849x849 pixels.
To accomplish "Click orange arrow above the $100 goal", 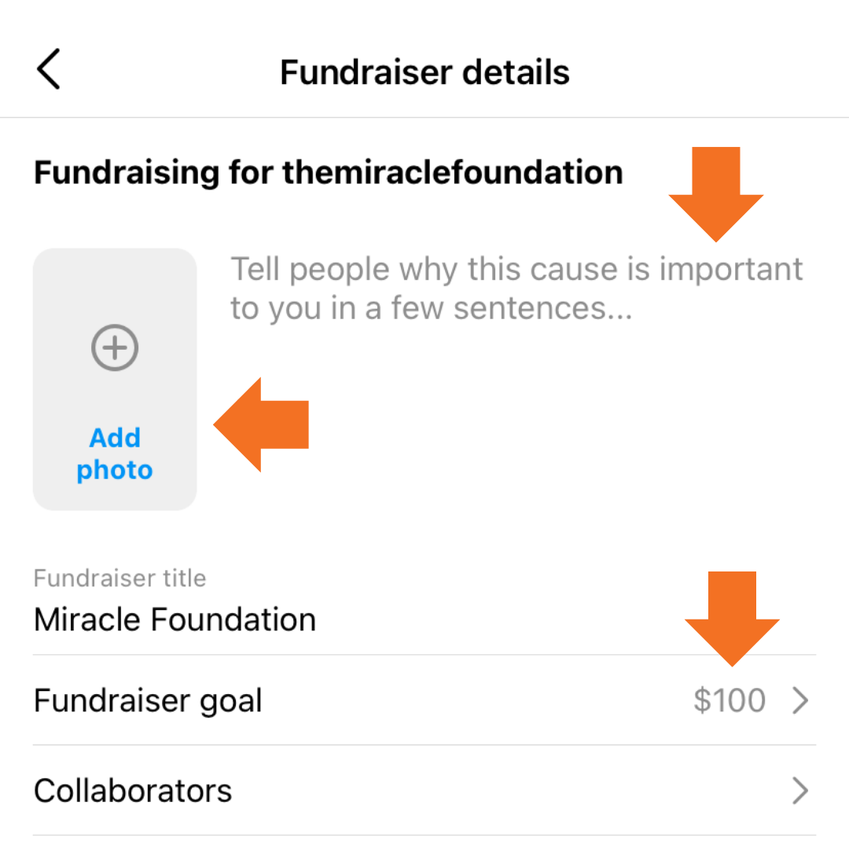I will coord(732,618).
